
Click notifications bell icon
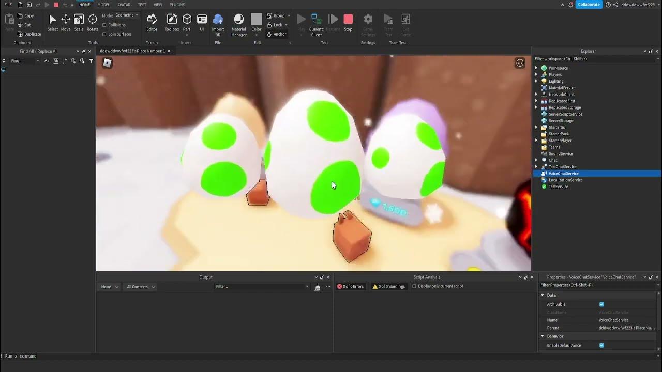570,5
